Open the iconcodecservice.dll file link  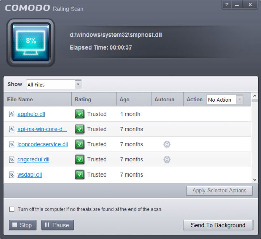(x=43, y=144)
